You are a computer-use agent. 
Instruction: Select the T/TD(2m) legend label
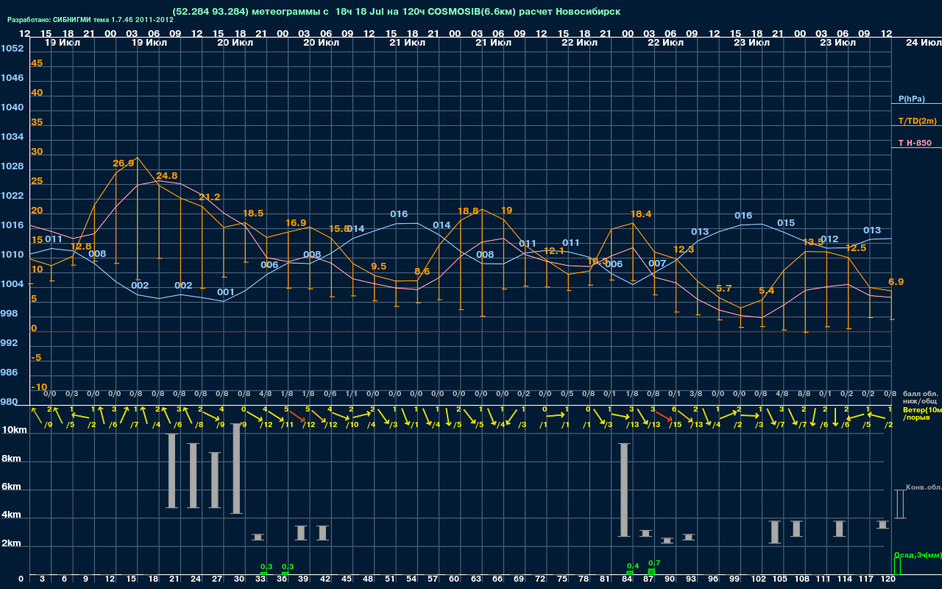click(918, 121)
